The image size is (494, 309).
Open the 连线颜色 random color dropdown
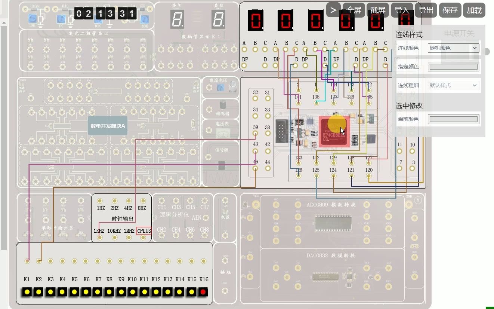point(453,48)
